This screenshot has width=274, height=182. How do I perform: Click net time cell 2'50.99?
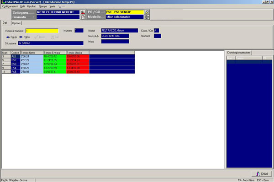[x=32, y=72]
